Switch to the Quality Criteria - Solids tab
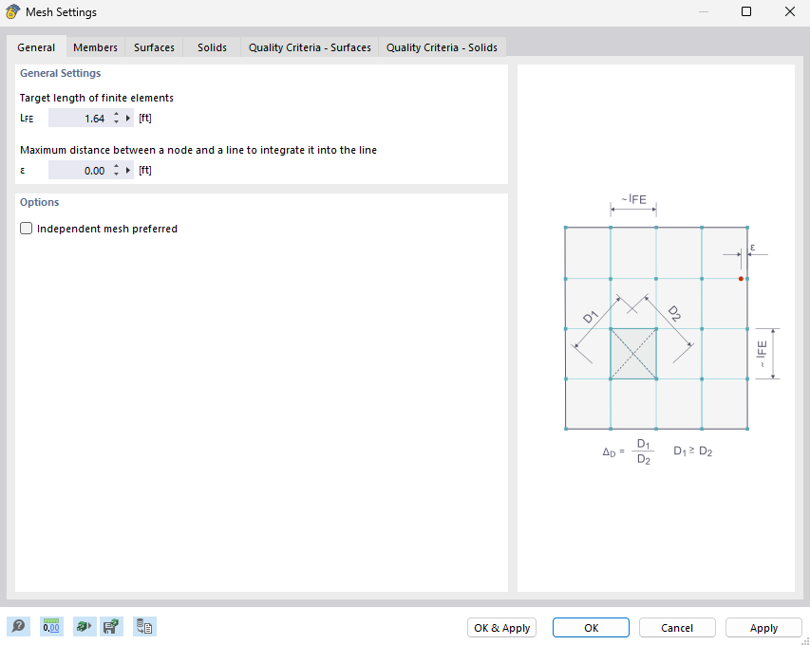The width and height of the screenshot is (810, 645). pos(442,46)
